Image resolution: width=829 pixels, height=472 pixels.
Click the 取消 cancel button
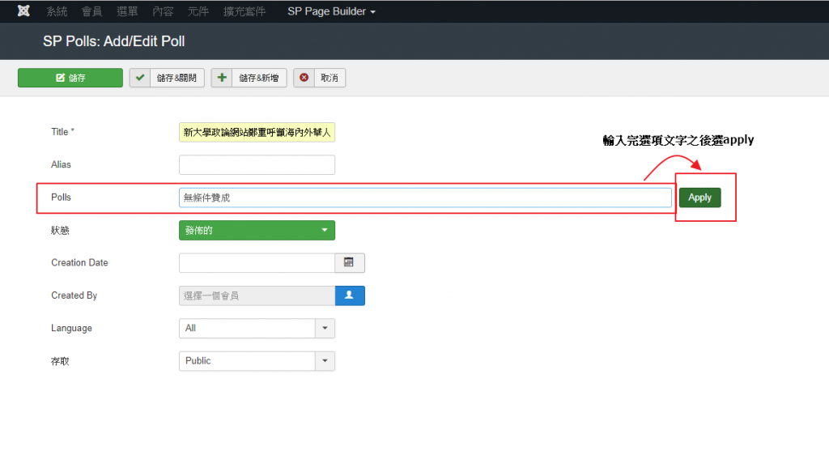pyautogui.click(x=320, y=78)
